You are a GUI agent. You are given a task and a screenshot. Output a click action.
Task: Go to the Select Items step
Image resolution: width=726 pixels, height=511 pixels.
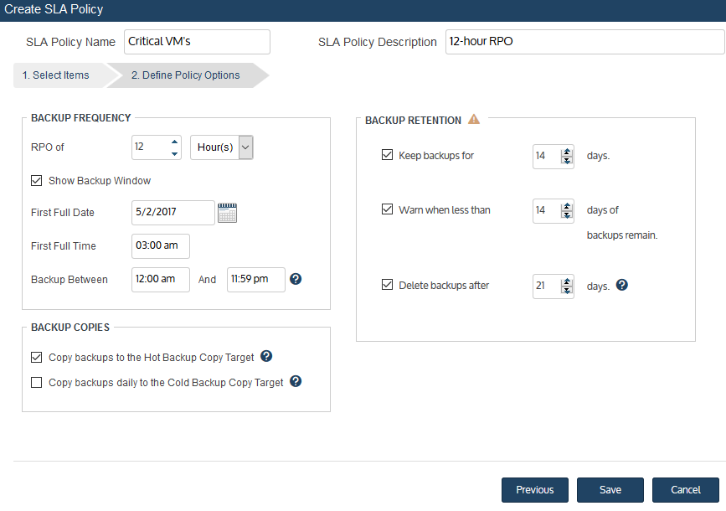(x=56, y=75)
